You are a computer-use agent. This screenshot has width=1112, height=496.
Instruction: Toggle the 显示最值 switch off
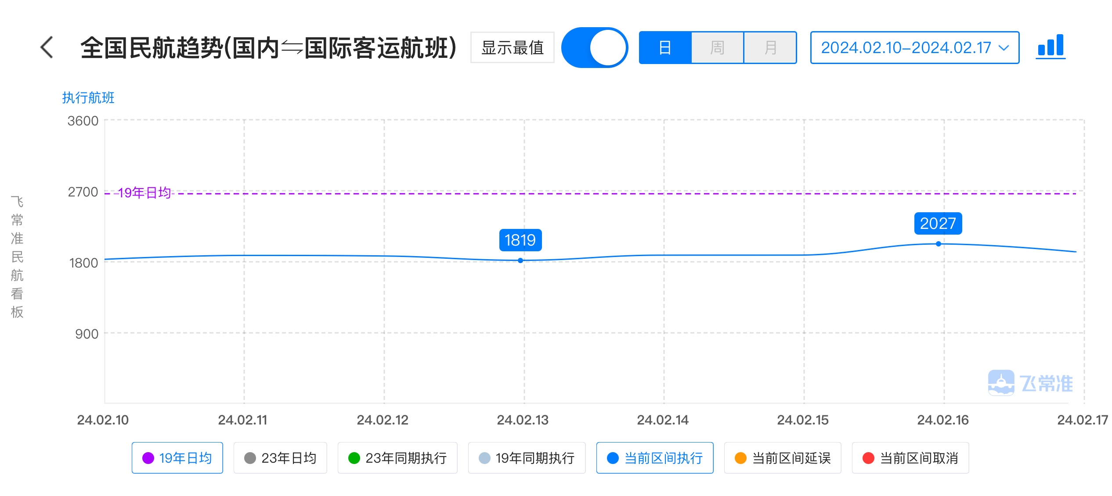pos(595,47)
